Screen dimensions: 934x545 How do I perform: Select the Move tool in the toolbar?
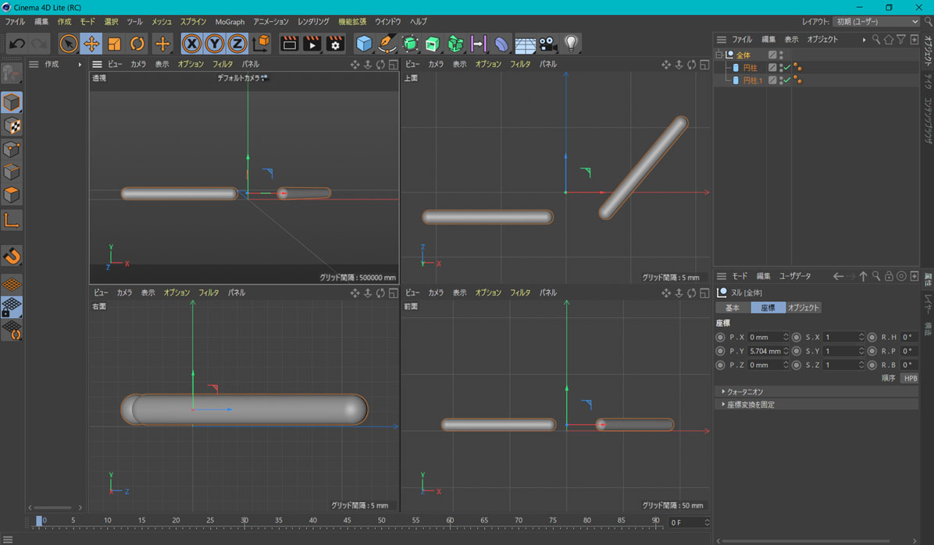(x=91, y=44)
